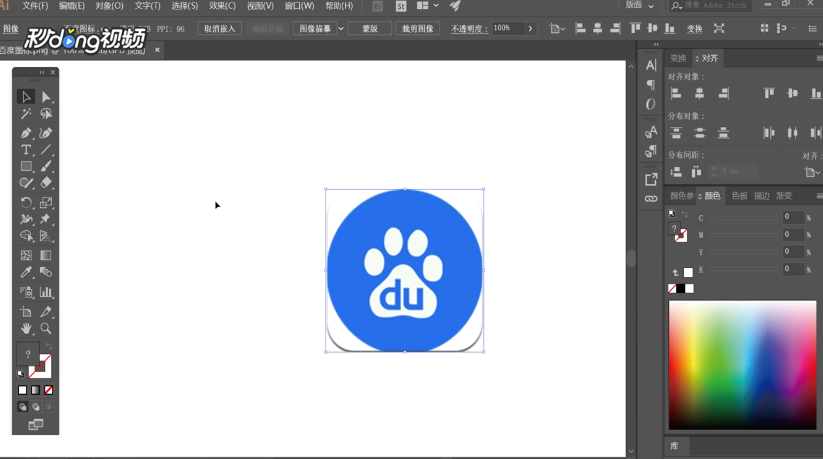Select the Shape Builder tool

pyautogui.click(x=26, y=236)
